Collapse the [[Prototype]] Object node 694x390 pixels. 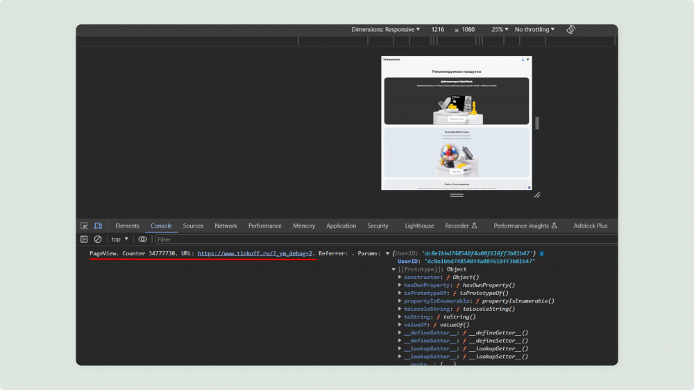point(393,269)
